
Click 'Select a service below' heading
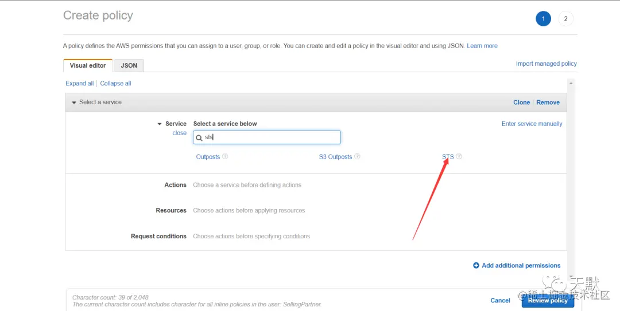click(x=225, y=124)
